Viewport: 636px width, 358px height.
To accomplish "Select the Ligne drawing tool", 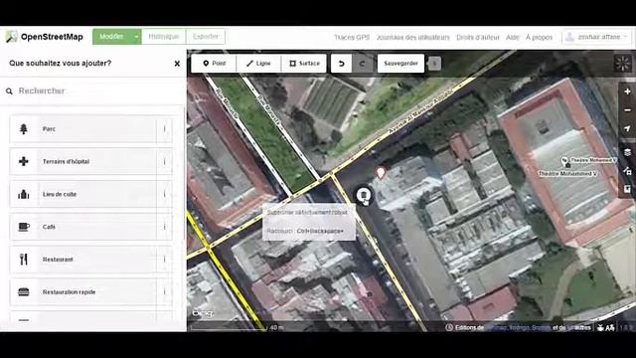I will tap(258, 64).
